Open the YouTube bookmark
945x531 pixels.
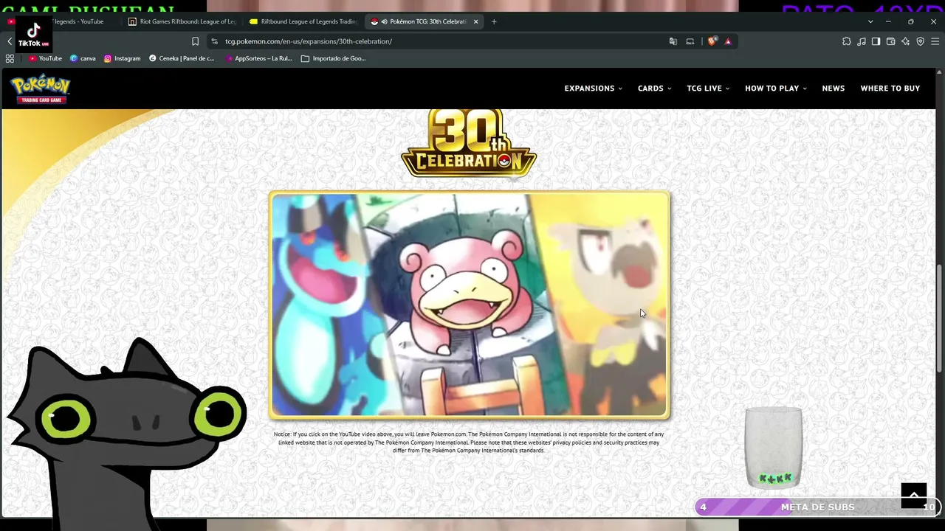coord(45,58)
